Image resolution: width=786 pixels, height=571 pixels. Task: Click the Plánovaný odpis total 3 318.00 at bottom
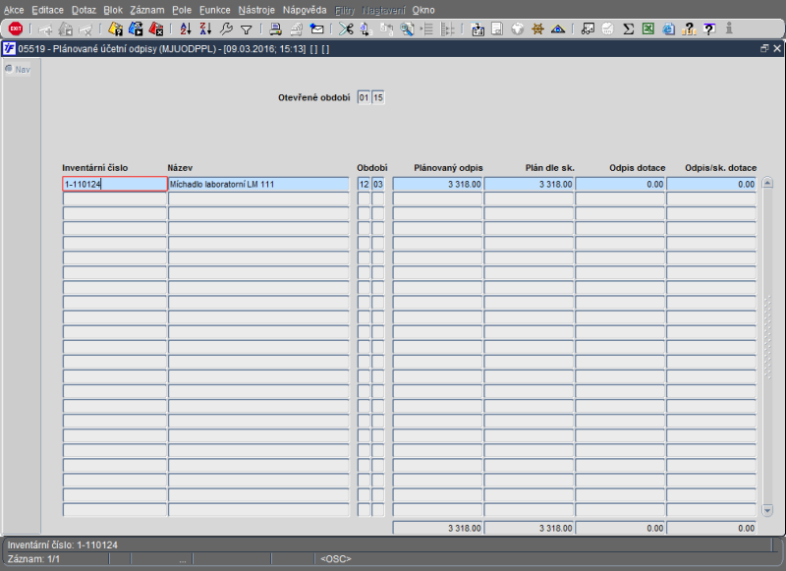[437, 528]
